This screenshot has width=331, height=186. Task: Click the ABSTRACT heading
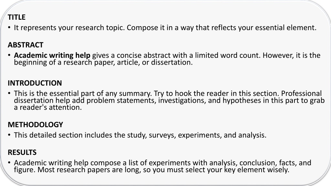26,45
